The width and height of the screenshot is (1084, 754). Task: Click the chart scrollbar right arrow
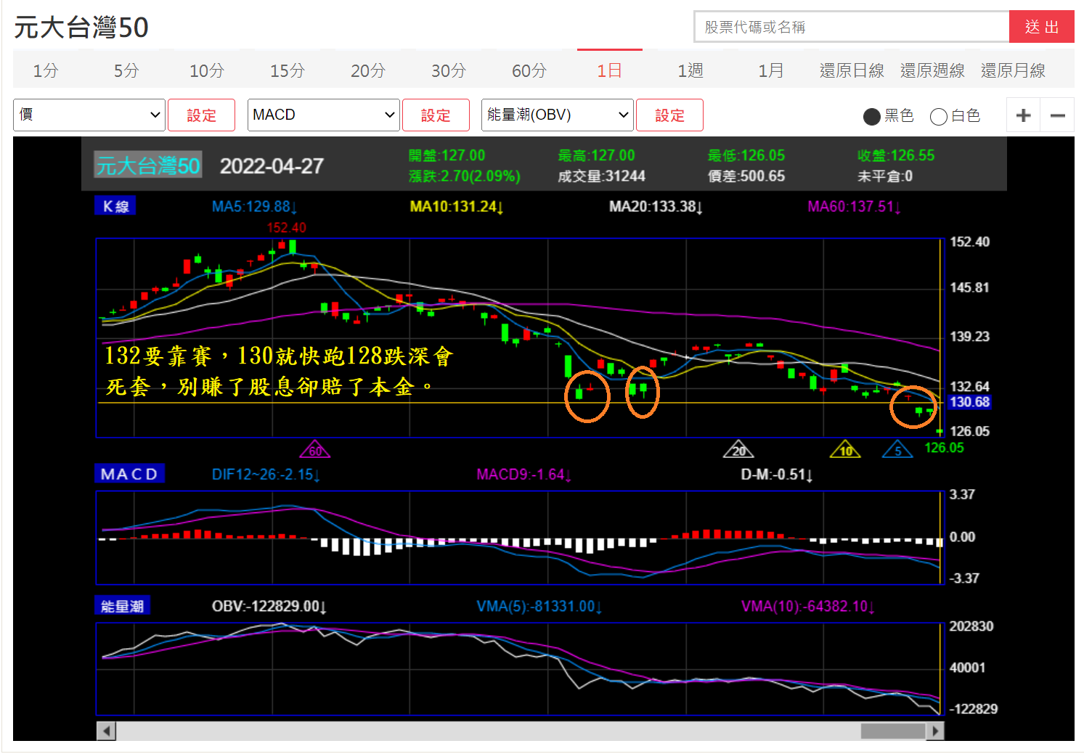point(936,731)
